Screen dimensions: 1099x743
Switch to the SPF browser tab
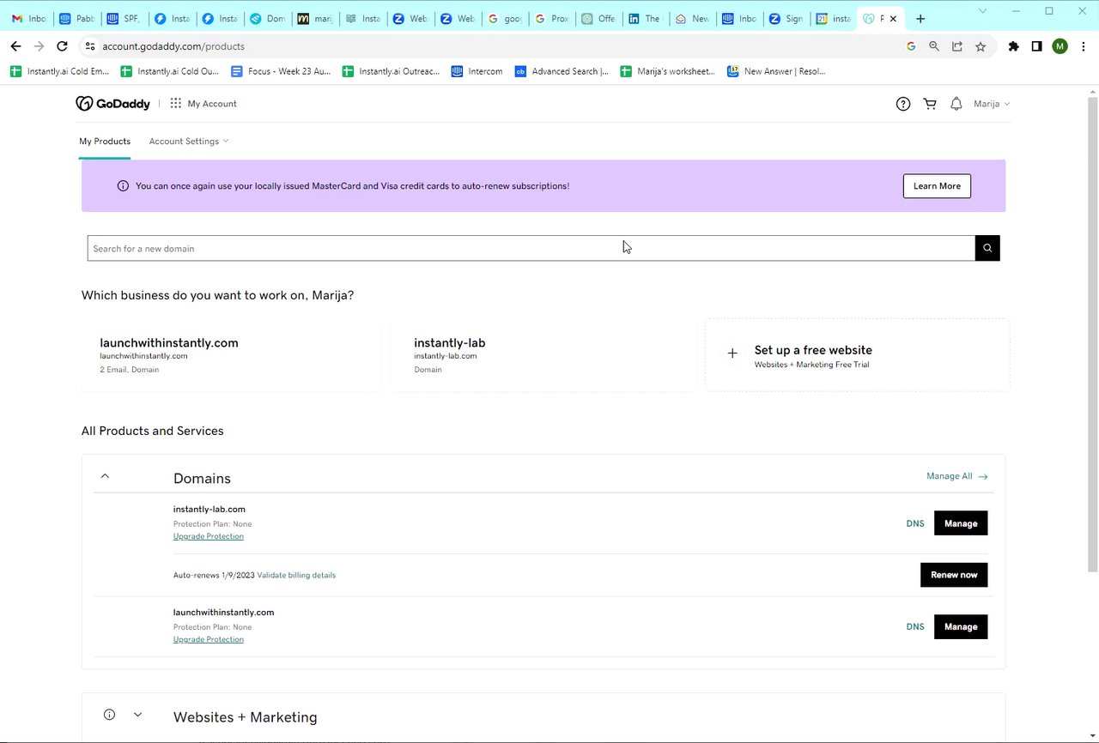124,18
